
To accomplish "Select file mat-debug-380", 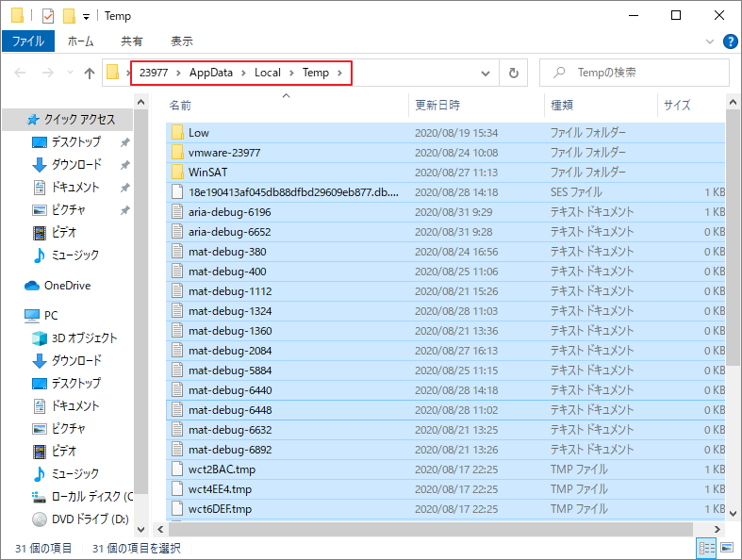I will coord(445,252).
